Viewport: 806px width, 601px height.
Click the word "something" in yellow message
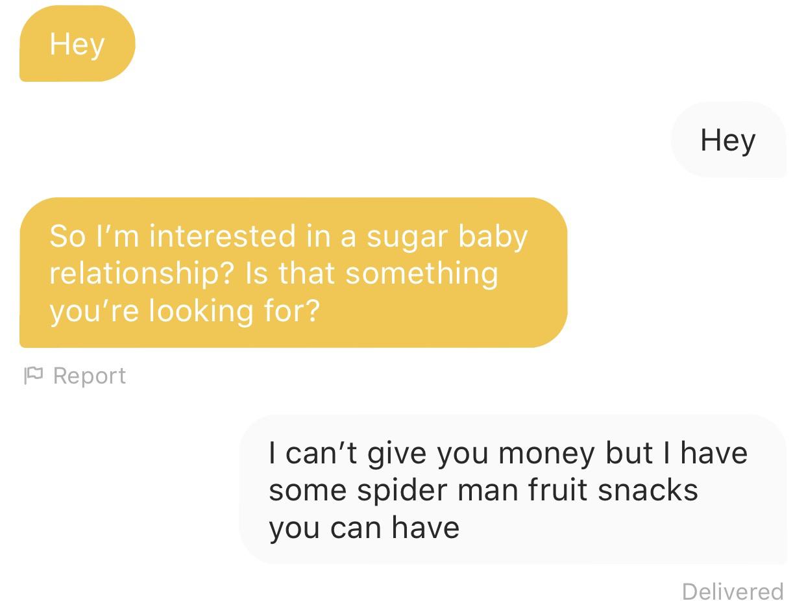(x=422, y=274)
